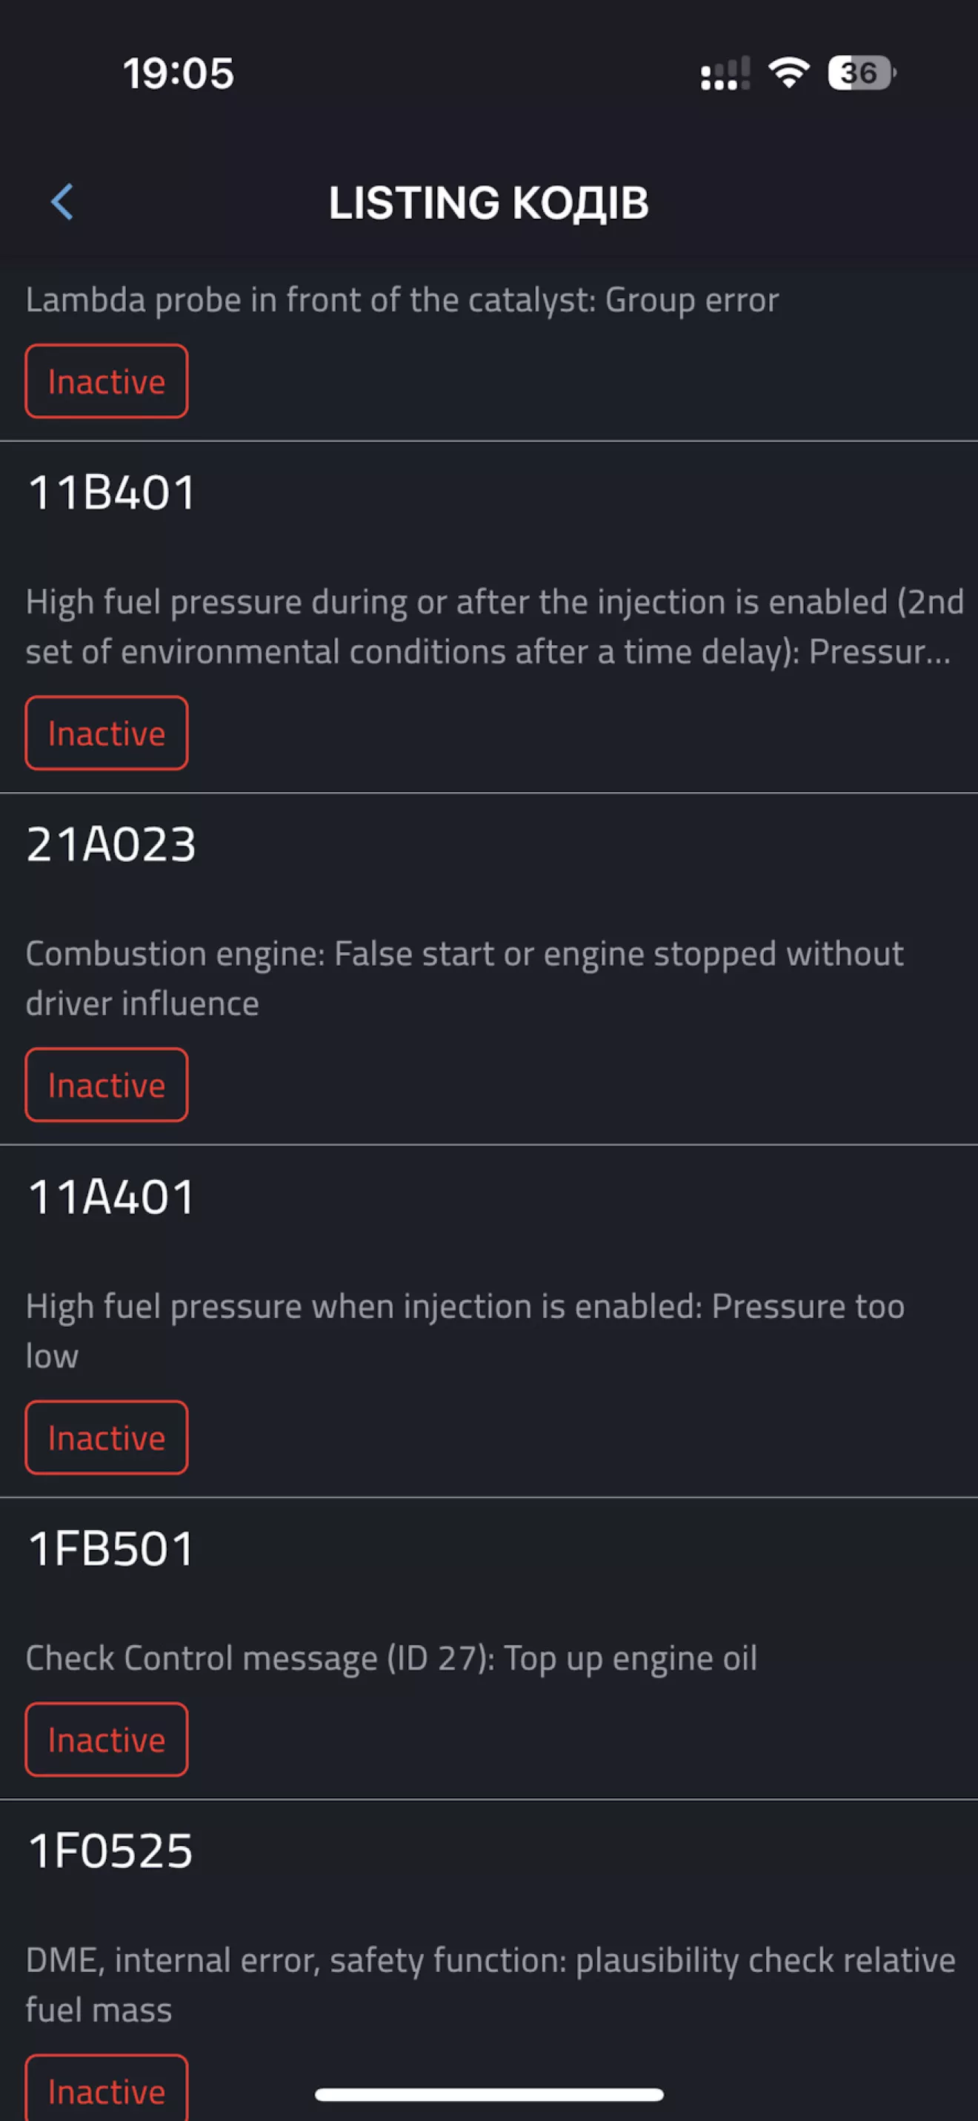The image size is (978, 2121).
Task: Open Combustion engine false start description
Action: click(465, 978)
